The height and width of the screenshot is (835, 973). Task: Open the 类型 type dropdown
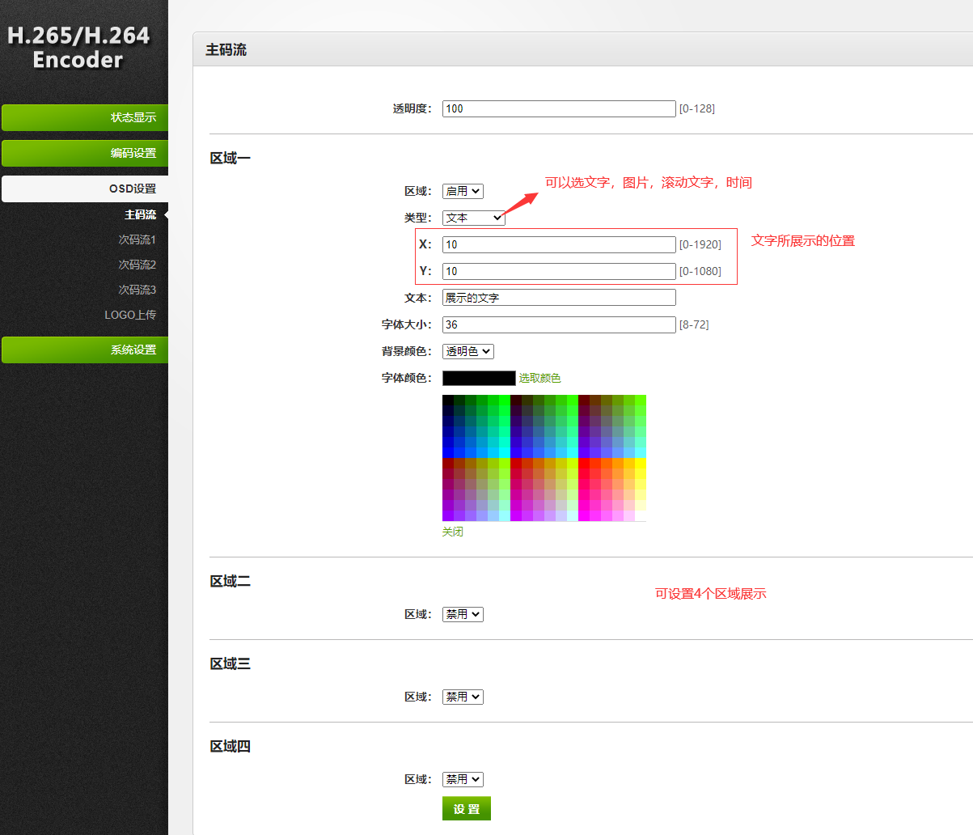tap(473, 218)
